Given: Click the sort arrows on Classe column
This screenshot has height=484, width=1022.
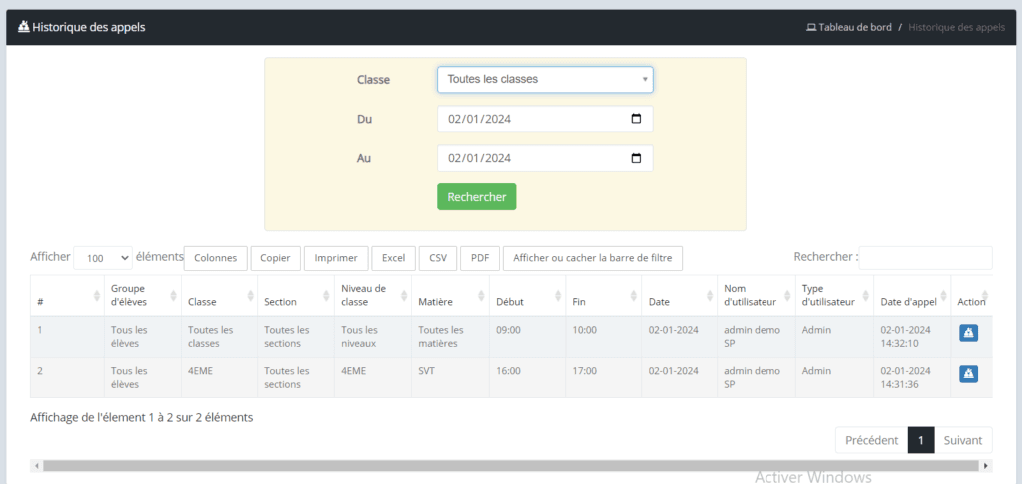Looking at the screenshot, I should tap(248, 296).
